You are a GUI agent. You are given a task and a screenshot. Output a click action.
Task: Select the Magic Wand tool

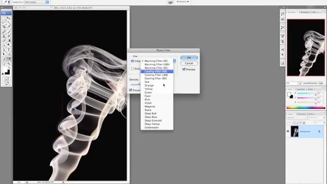[x=9, y=22]
